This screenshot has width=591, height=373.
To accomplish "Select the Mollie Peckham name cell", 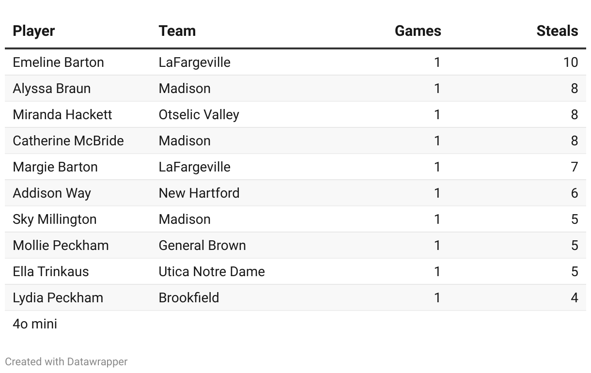I will coord(61,246).
